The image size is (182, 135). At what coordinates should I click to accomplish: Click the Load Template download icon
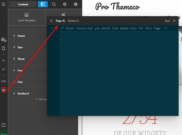(27, 15)
